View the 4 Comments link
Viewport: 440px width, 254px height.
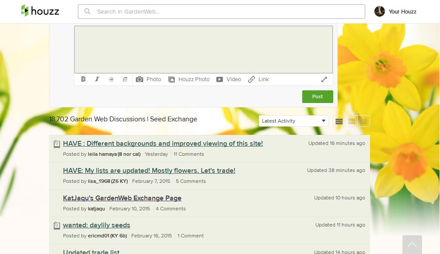pos(171,209)
